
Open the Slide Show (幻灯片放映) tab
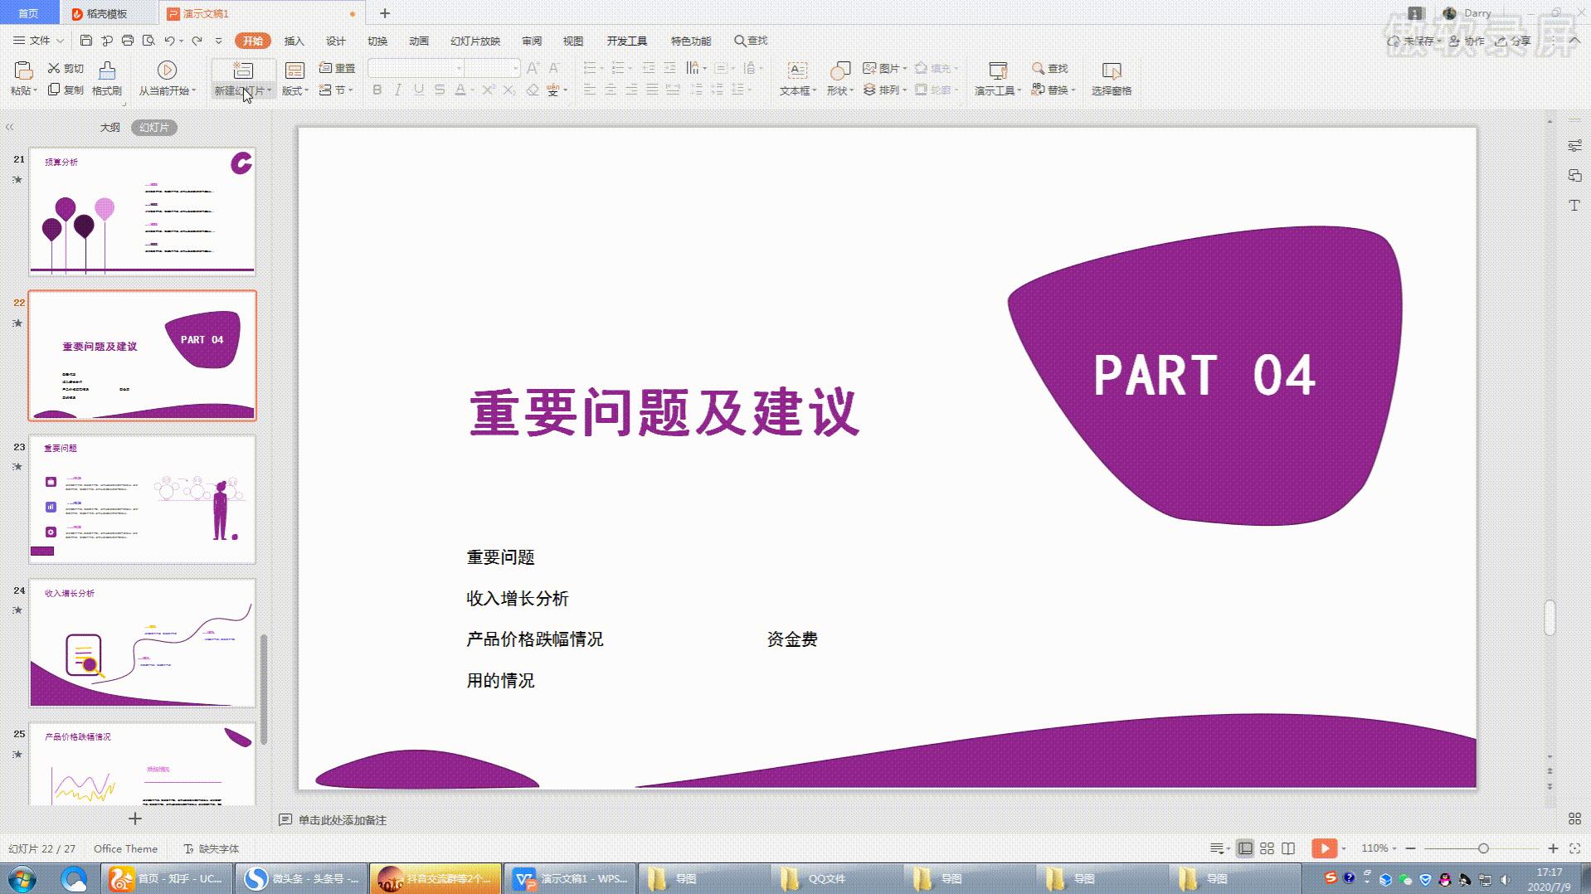point(475,41)
